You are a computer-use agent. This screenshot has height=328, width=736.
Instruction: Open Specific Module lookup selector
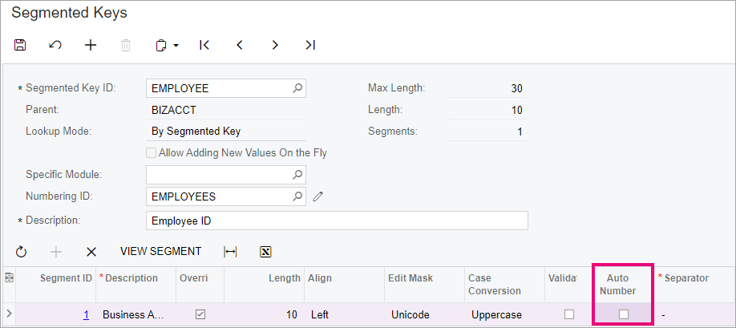[297, 175]
